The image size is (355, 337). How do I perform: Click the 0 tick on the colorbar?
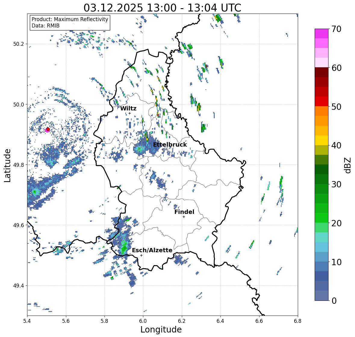point(334,301)
